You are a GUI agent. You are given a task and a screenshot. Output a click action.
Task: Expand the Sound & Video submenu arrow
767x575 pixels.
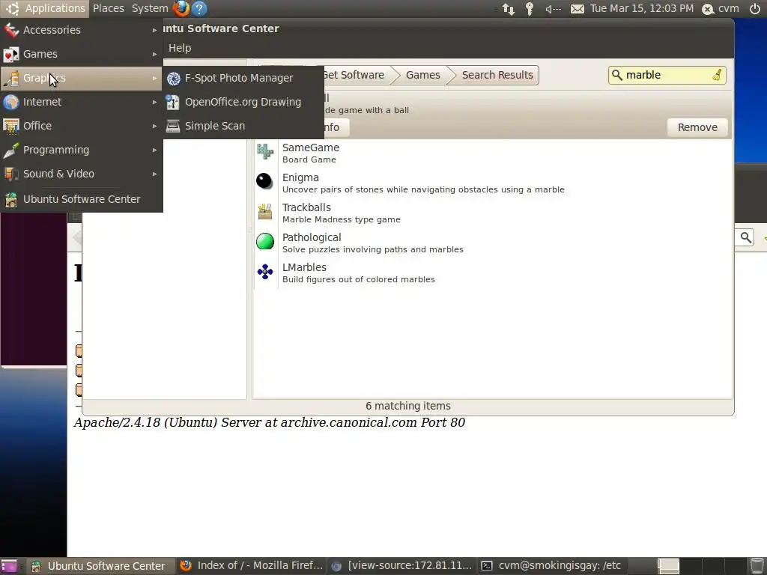pos(154,174)
